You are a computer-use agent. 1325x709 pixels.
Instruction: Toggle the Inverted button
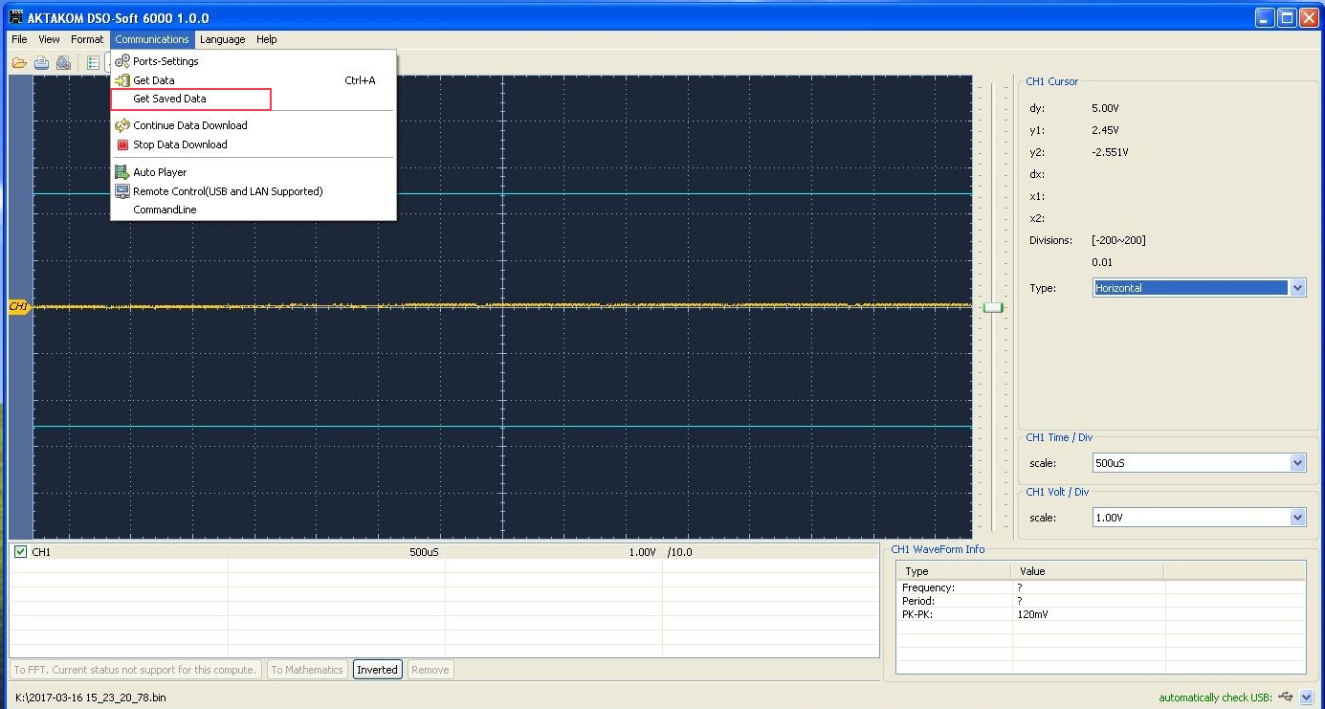(x=377, y=670)
